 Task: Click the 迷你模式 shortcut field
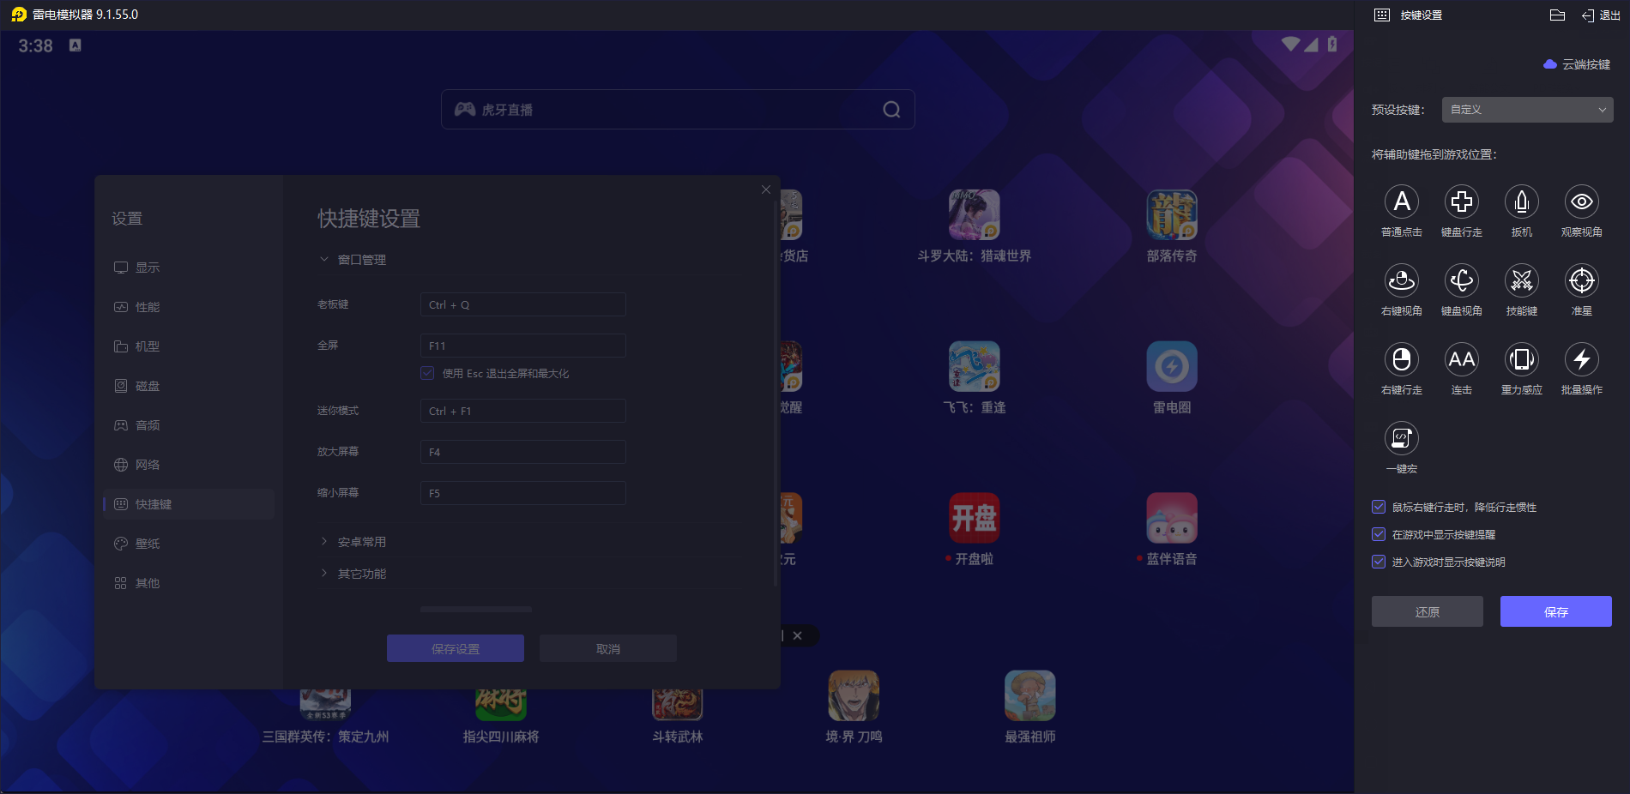[x=523, y=411]
